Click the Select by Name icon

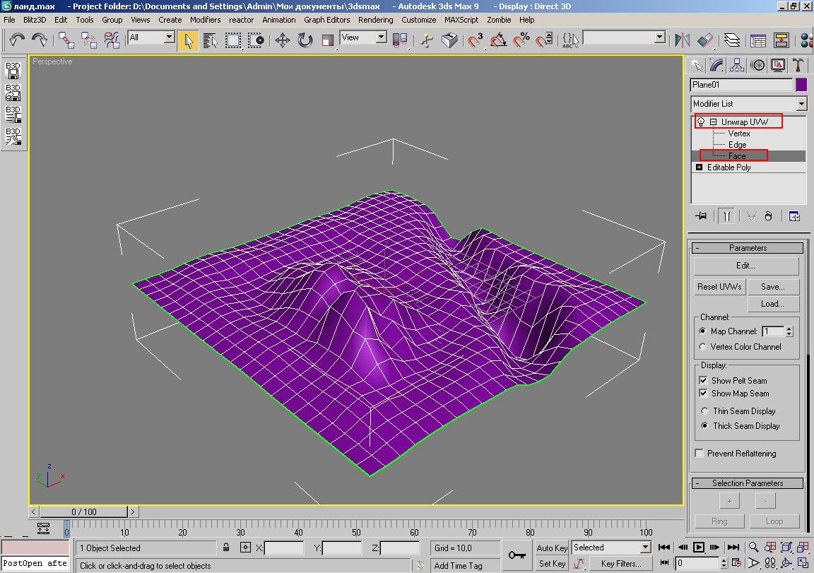(x=211, y=40)
